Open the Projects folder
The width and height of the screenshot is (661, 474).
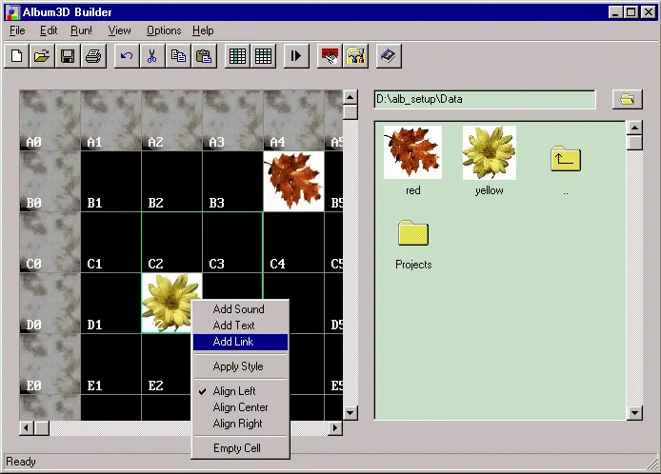[x=413, y=232]
